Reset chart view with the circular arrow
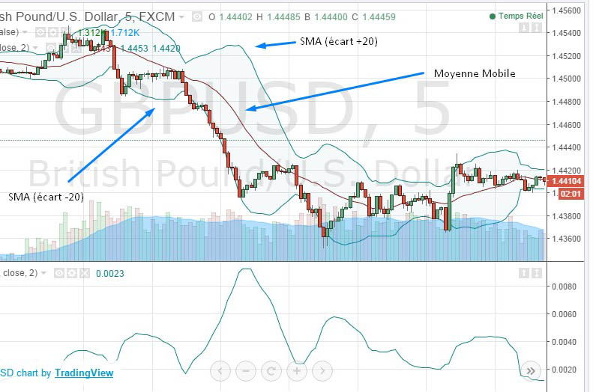 pyautogui.click(x=271, y=370)
